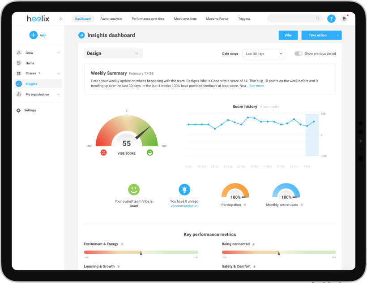This screenshot has height=283, width=367.
Task: Click the Safety & Comfort help icon
Action: tap(254, 266)
